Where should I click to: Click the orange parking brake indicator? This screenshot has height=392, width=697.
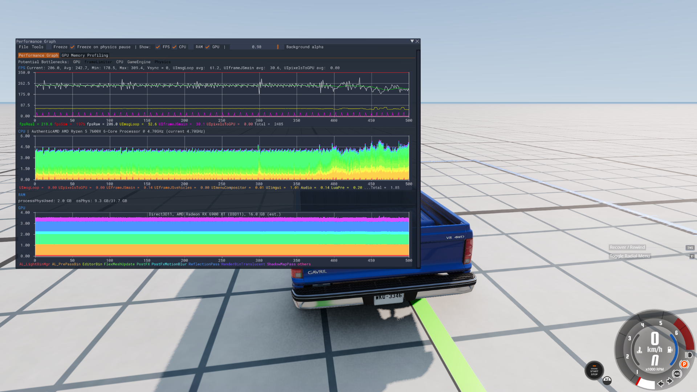click(x=684, y=364)
